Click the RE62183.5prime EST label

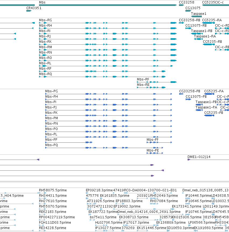tap(52, 212)
